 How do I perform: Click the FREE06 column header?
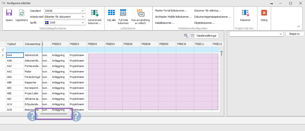(132, 44)
